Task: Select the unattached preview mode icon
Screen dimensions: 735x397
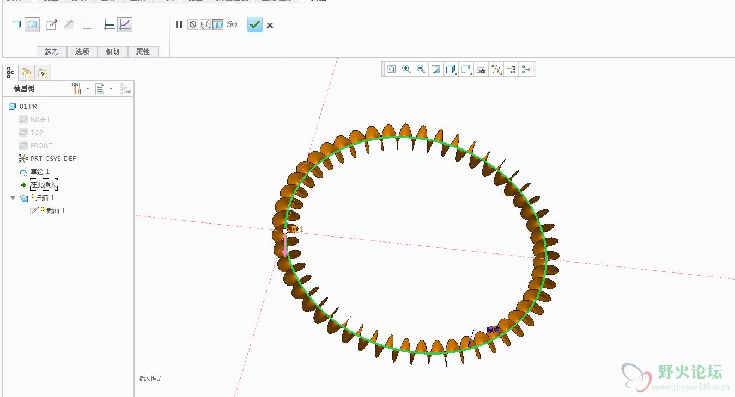Action: (x=205, y=24)
